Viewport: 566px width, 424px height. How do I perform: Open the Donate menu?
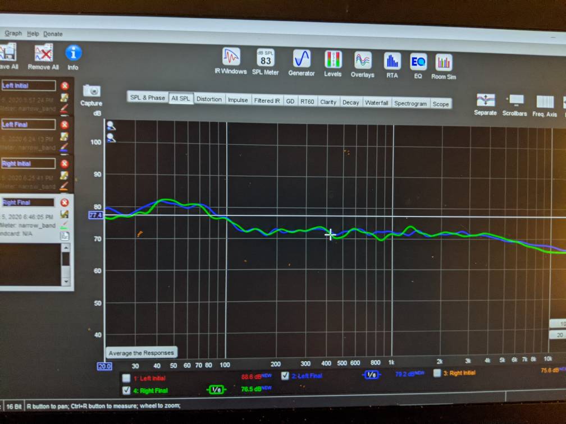(x=53, y=34)
